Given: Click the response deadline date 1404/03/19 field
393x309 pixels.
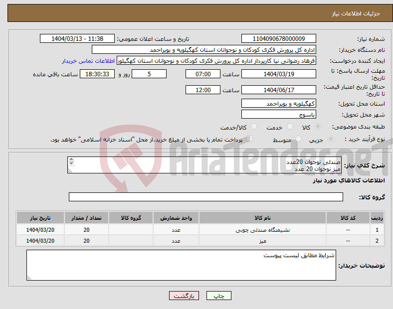Looking at the screenshot, I should tap(278, 74).
